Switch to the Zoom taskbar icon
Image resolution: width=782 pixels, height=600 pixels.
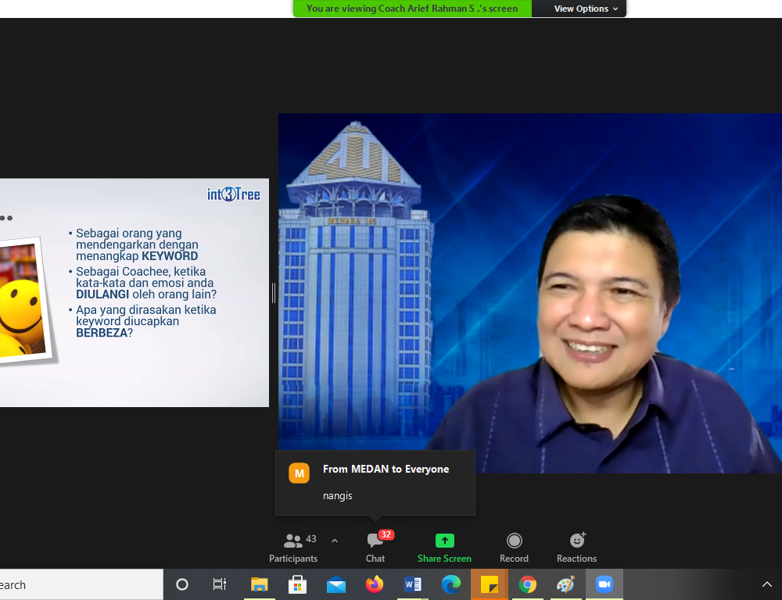(604, 584)
